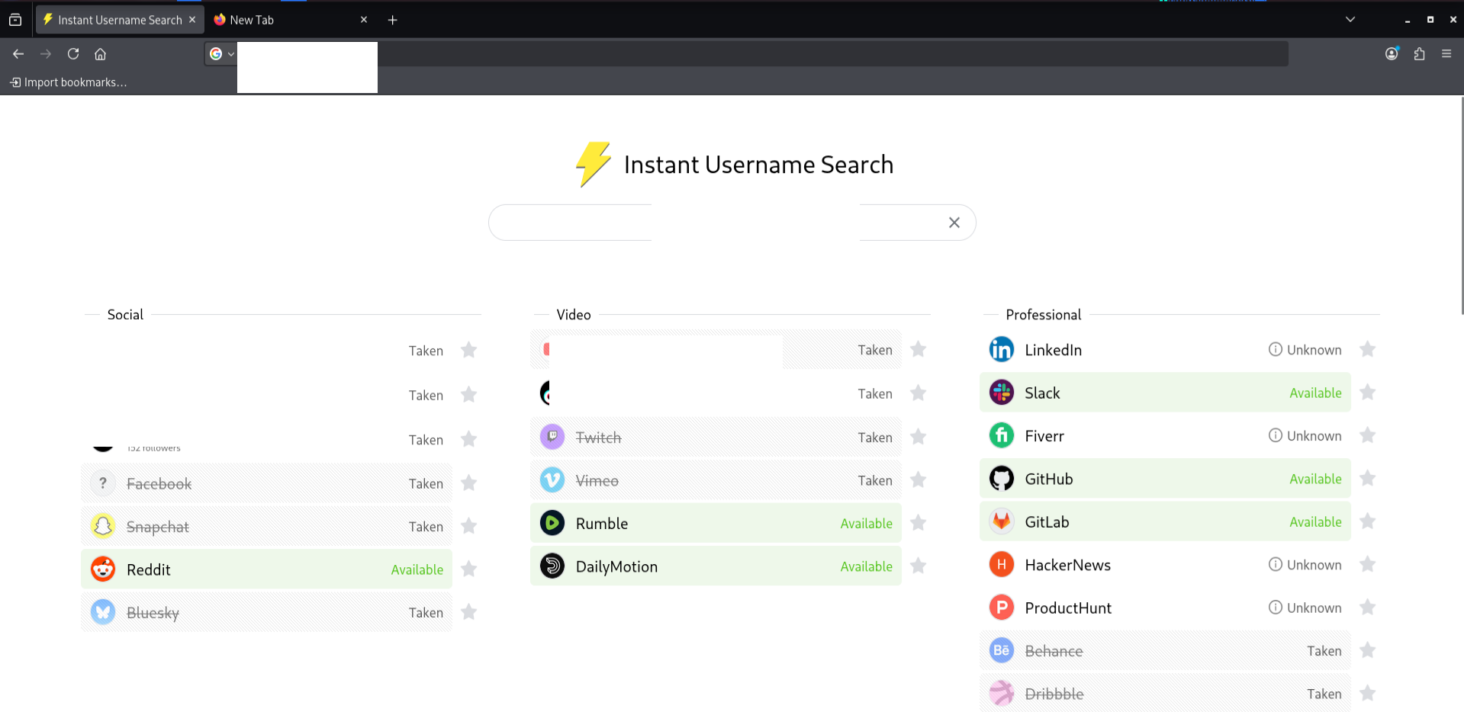The image size is (1464, 712).
Task: Star the DailyMotion row
Action: coord(919,566)
